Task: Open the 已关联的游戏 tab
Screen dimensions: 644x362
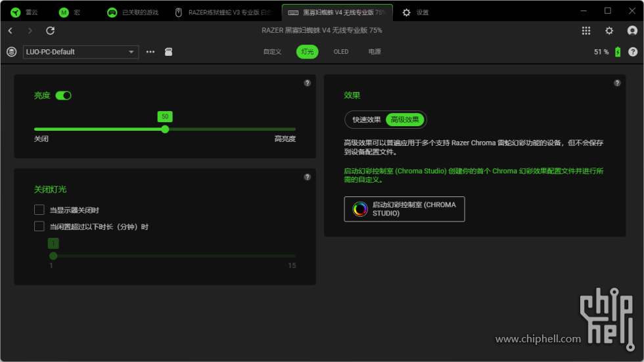Action: tap(133, 12)
